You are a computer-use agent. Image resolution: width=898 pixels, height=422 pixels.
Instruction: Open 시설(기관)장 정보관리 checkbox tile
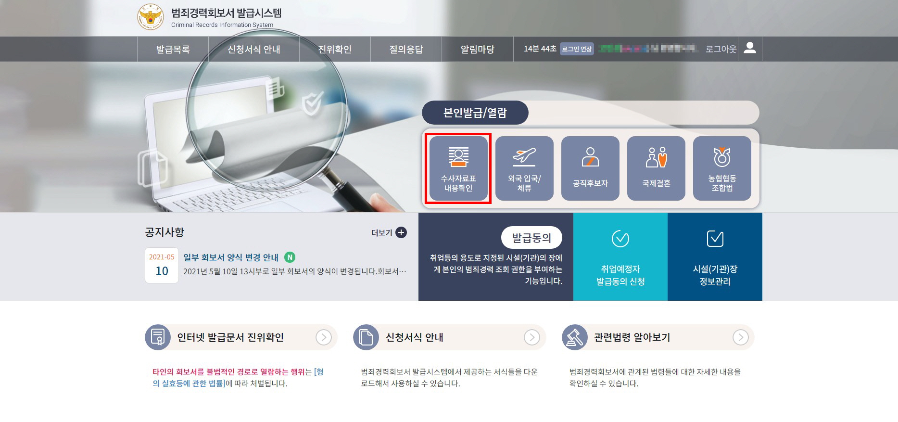click(x=715, y=257)
